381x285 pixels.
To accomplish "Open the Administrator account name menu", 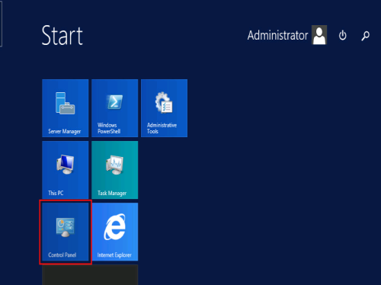I will click(x=277, y=35).
